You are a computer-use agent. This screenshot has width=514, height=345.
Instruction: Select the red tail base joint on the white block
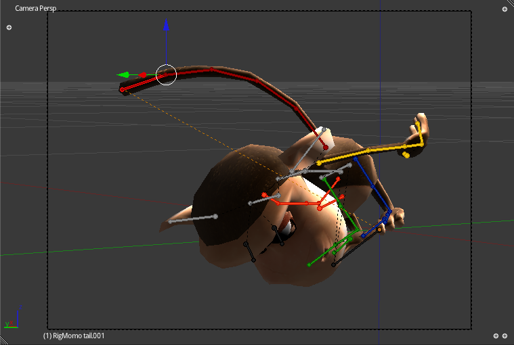[x=326, y=148]
